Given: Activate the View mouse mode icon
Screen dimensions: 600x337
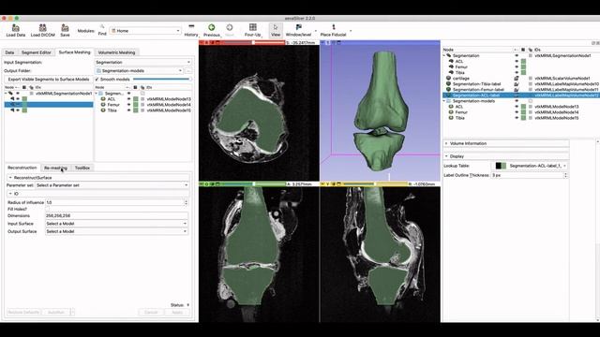Looking at the screenshot, I should (x=276, y=27).
